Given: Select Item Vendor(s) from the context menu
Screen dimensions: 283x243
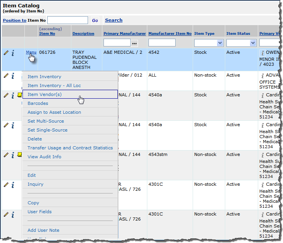Looking at the screenshot, I should [x=45, y=94].
